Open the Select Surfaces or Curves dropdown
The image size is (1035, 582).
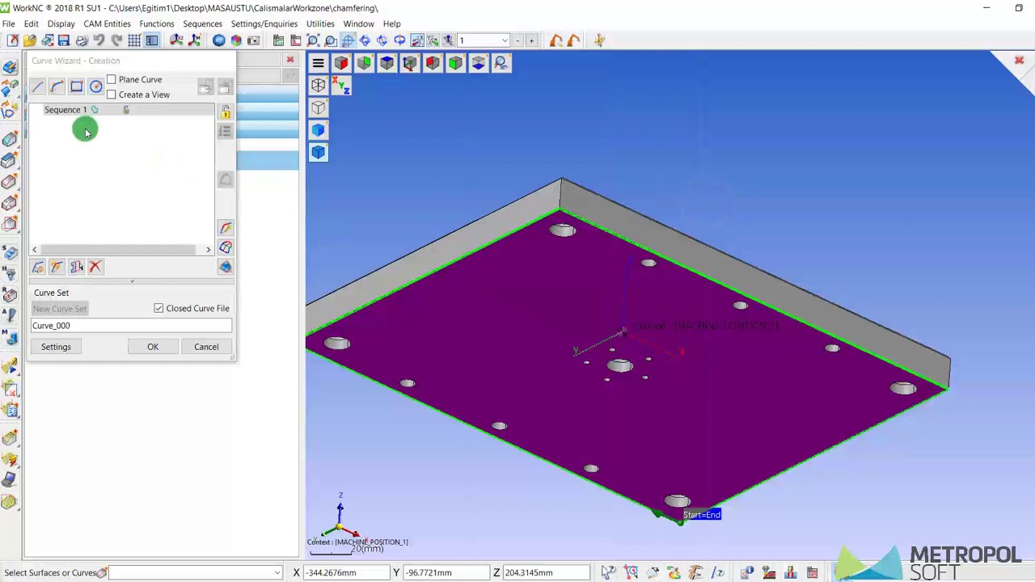pos(277,573)
